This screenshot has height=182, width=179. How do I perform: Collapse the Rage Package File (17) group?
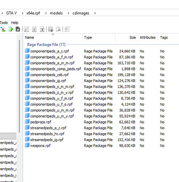[46, 44]
